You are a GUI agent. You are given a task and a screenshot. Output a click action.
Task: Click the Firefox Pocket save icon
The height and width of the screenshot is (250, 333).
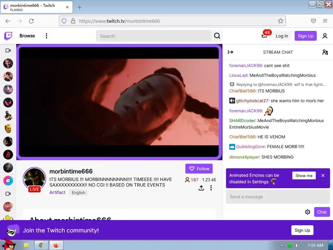click(x=313, y=21)
